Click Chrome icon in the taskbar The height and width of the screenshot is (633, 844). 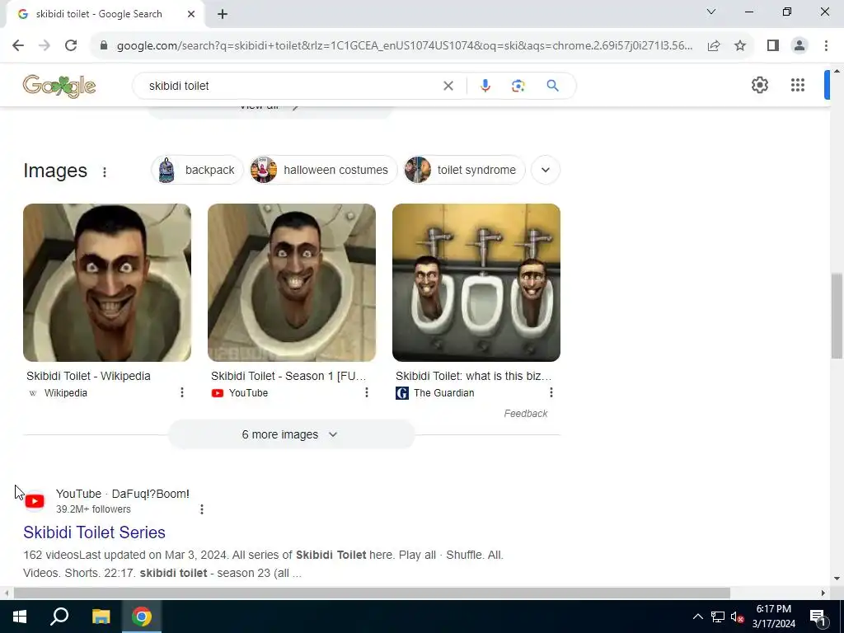[x=142, y=617]
